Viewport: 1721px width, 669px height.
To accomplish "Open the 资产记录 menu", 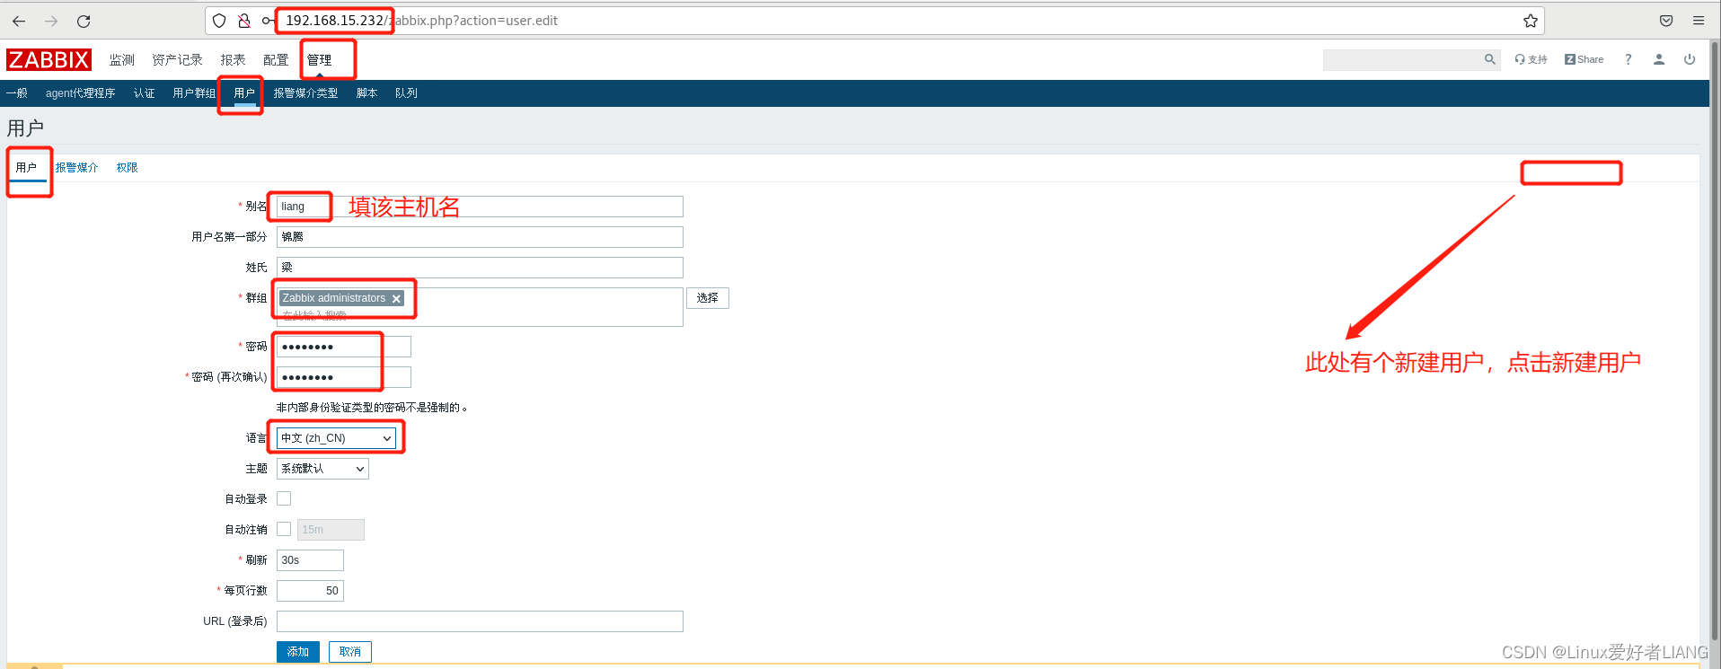I will coord(177,60).
